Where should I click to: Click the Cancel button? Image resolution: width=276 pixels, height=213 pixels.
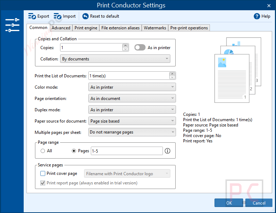[259, 203]
